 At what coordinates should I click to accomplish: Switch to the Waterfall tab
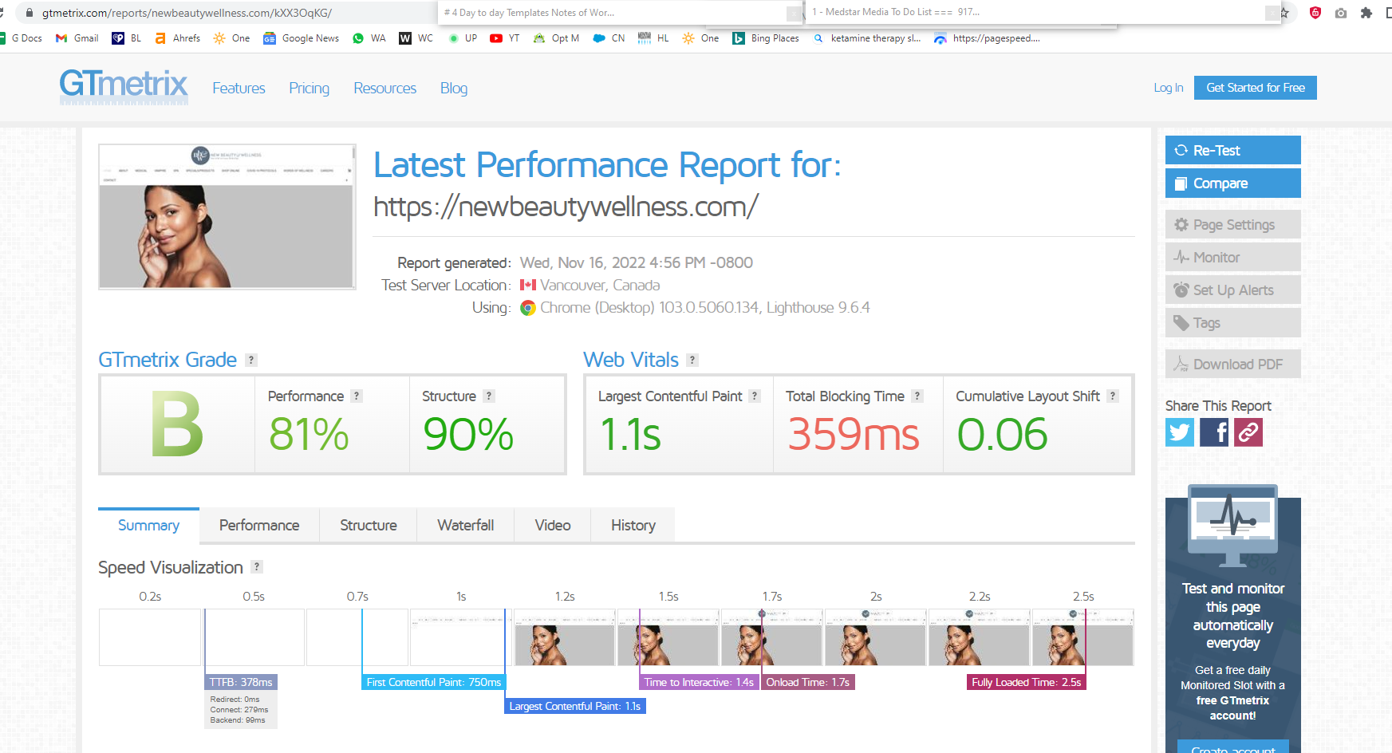pos(466,525)
